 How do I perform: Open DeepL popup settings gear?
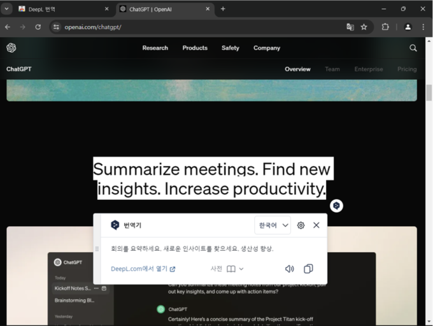click(x=301, y=225)
